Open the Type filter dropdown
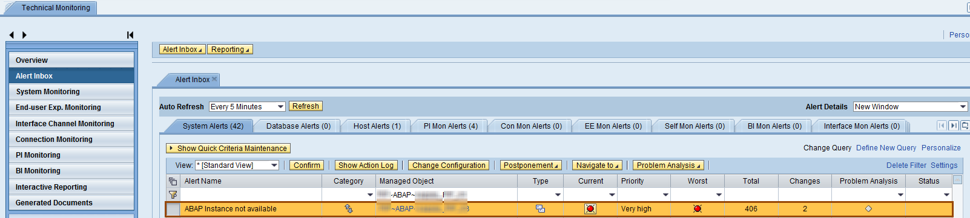Image resolution: width=970 pixels, height=218 pixels. [558, 194]
